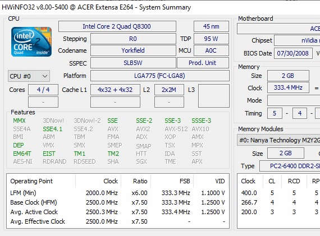Click the Cores value 4 / 4
The image size is (320, 236).
point(43,90)
